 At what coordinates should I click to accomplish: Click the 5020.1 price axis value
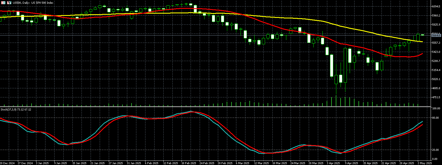[x=436, y=79]
